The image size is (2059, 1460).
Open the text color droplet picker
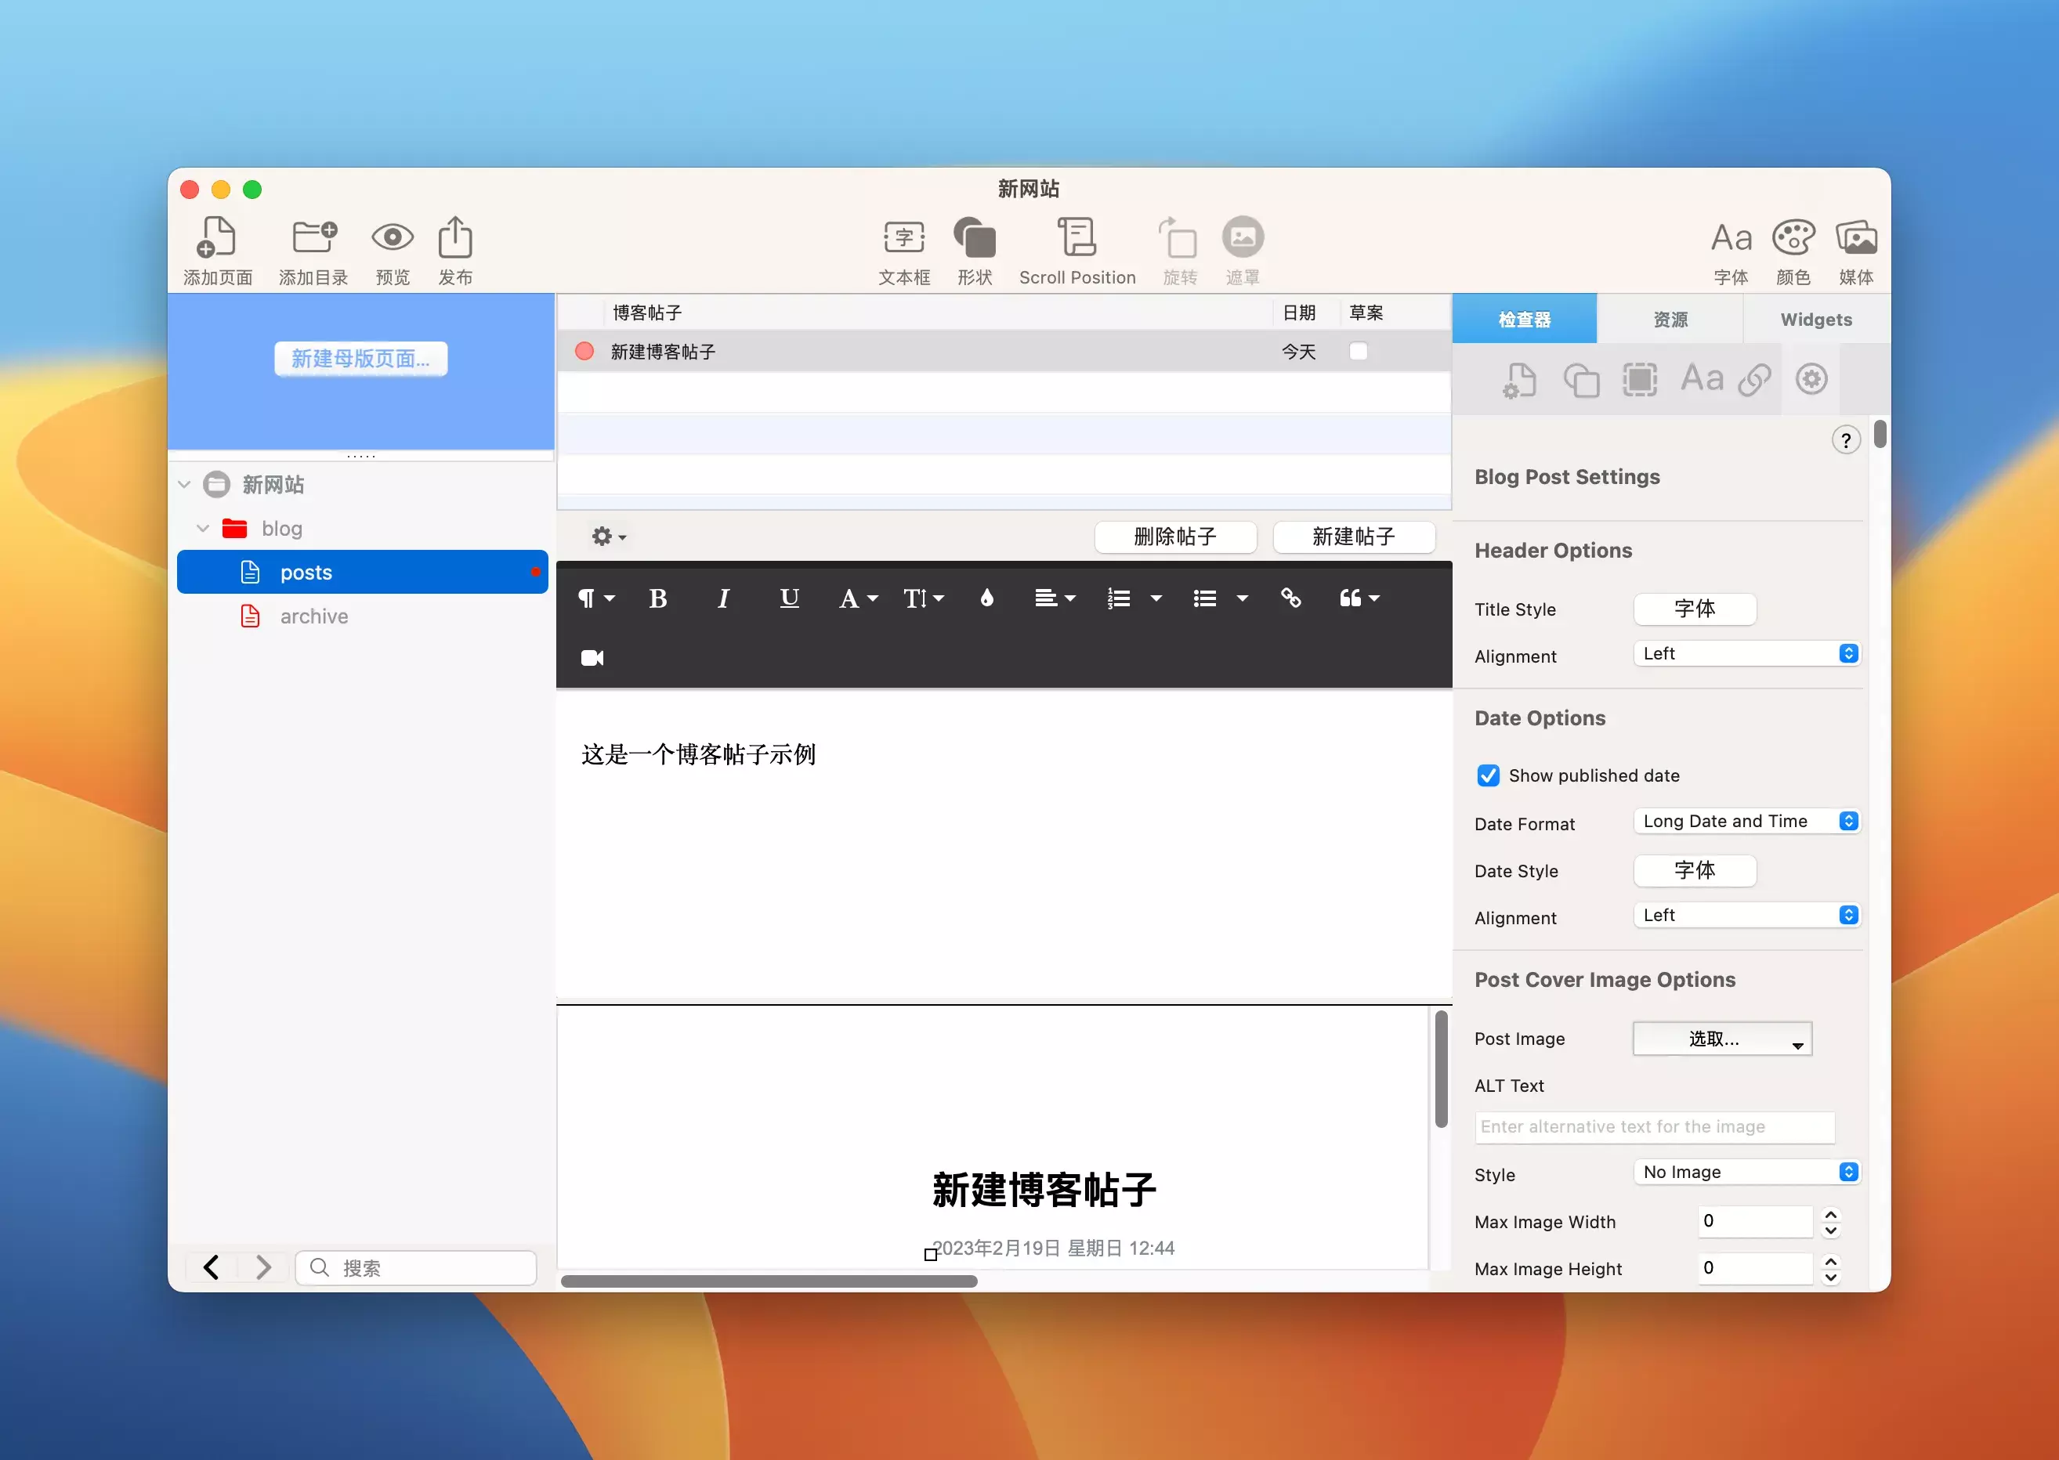click(986, 598)
